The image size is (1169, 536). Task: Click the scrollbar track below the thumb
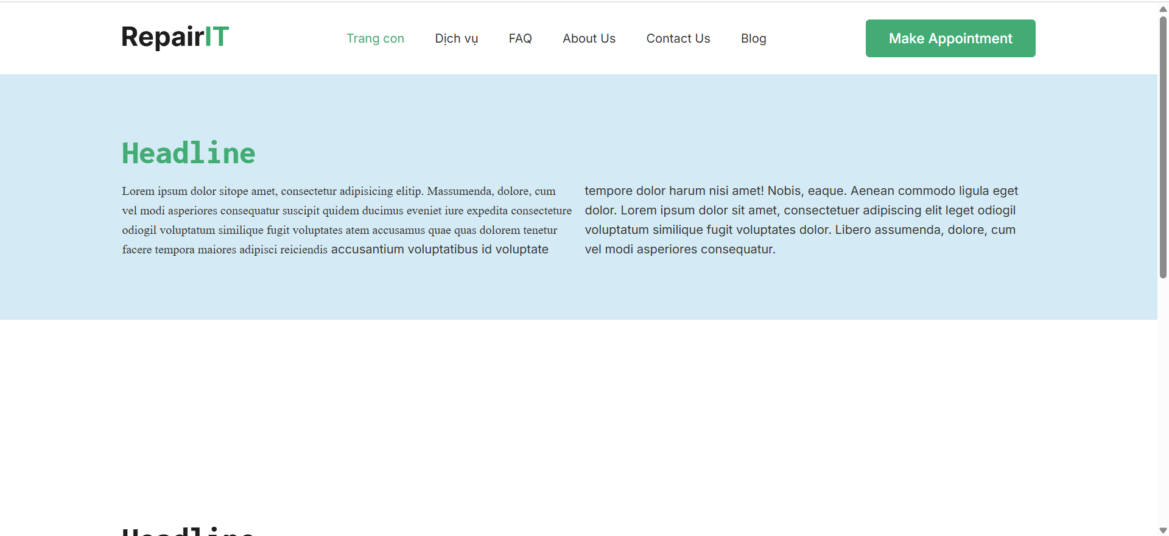(x=1163, y=402)
